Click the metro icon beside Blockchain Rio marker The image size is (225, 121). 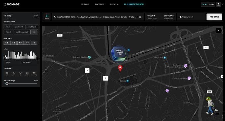tap(129, 50)
